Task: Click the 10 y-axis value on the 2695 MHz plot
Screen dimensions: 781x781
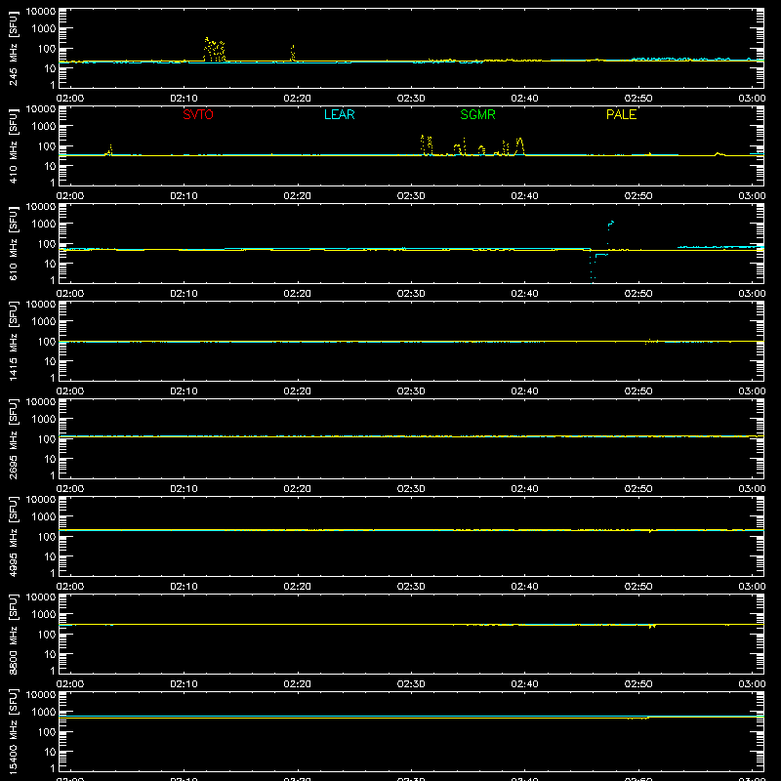Action: 50,459
